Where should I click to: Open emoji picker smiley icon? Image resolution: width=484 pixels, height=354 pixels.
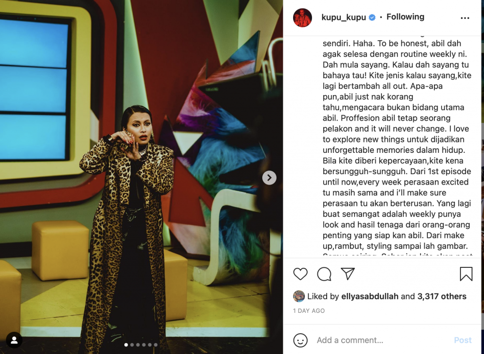[x=300, y=340]
